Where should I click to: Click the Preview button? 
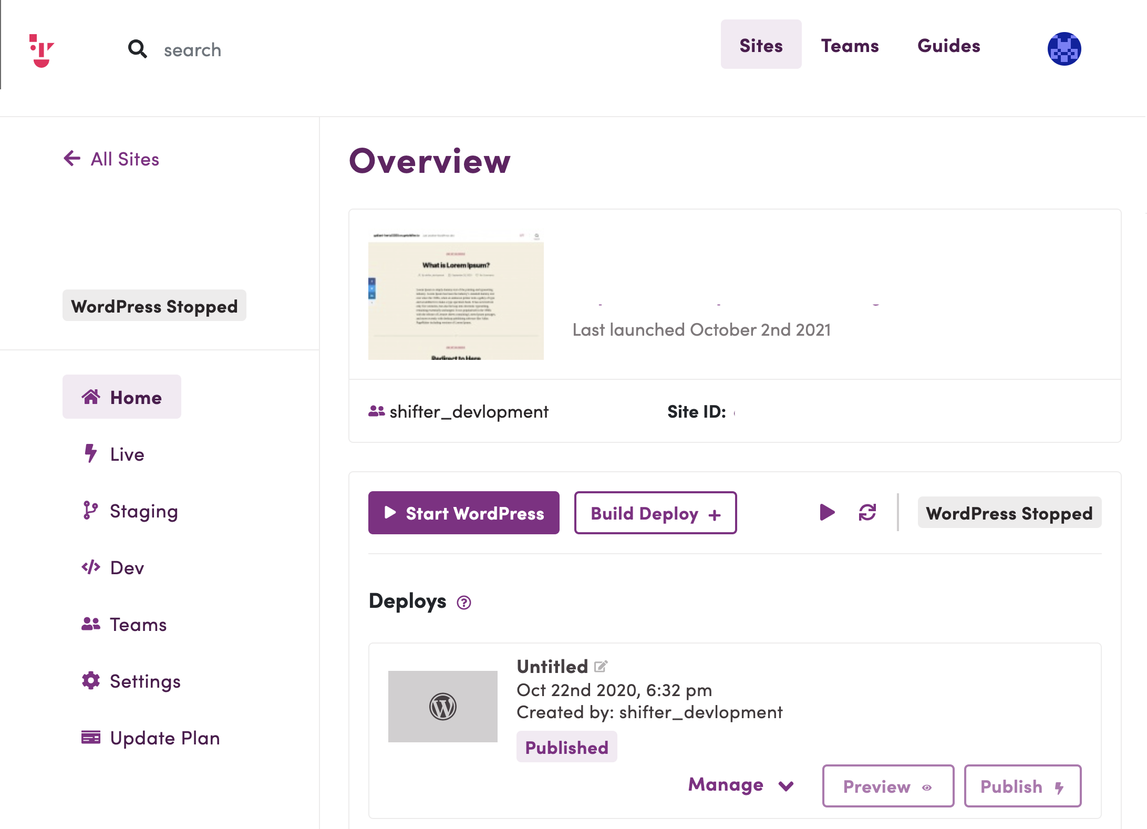pyautogui.click(x=888, y=786)
